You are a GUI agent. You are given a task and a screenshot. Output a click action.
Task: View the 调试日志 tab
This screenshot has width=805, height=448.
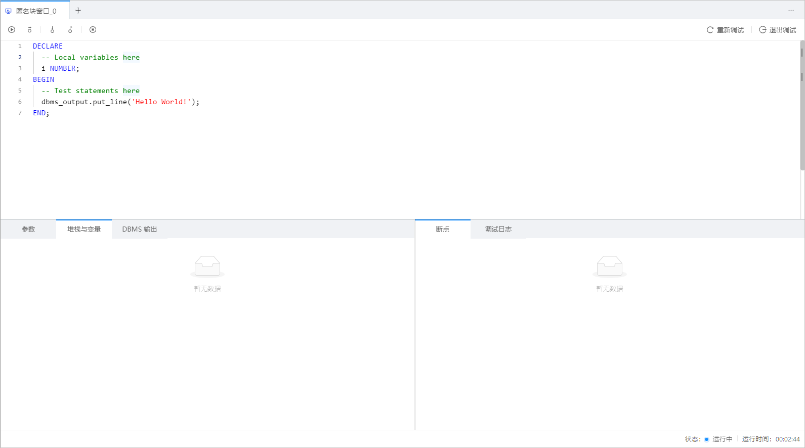pyautogui.click(x=498, y=229)
